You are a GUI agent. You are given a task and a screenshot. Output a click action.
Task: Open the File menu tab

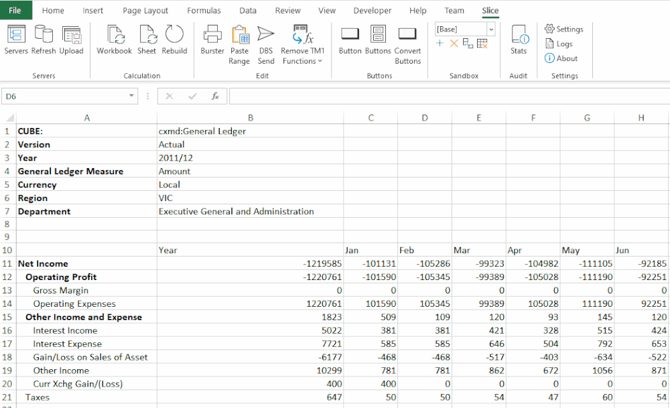coord(15,11)
